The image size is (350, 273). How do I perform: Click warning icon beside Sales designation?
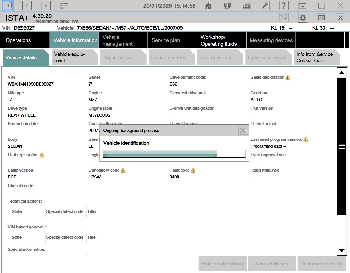pyautogui.click(x=288, y=78)
